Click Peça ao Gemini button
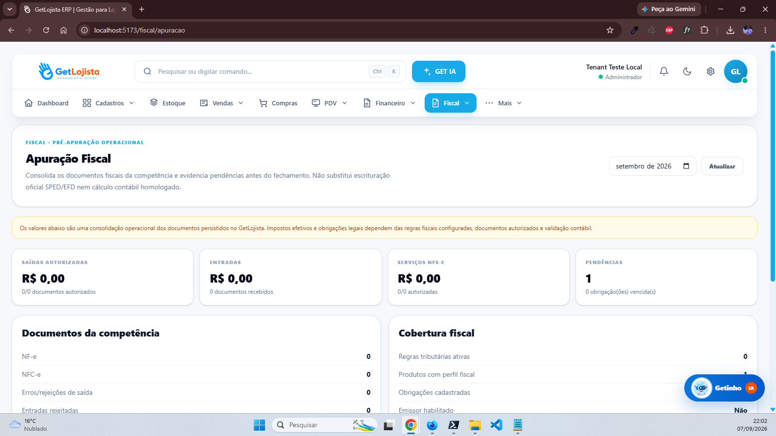This screenshot has height=436, width=776. (669, 9)
